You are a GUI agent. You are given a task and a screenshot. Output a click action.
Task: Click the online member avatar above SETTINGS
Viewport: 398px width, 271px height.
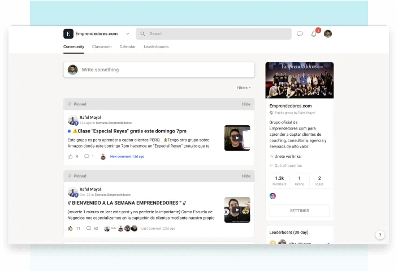tap(272, 196)
